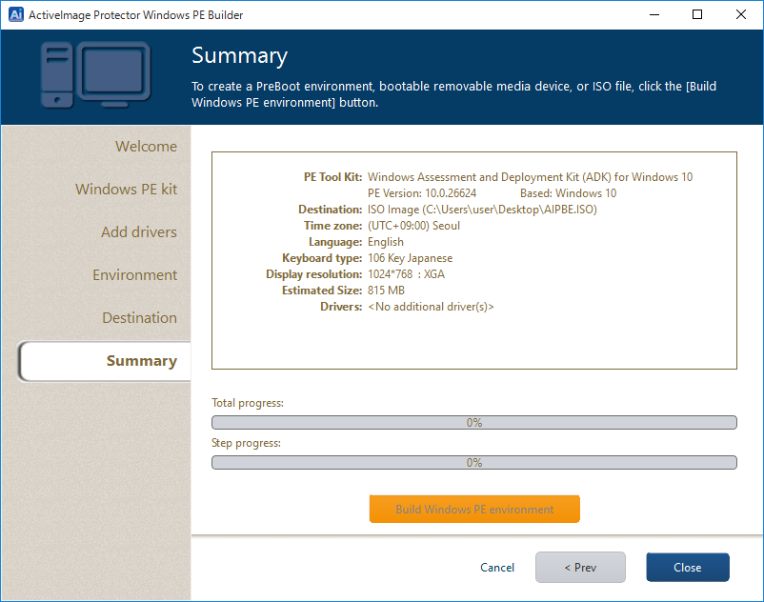Go to the Welcome step

tap(146, 147)
